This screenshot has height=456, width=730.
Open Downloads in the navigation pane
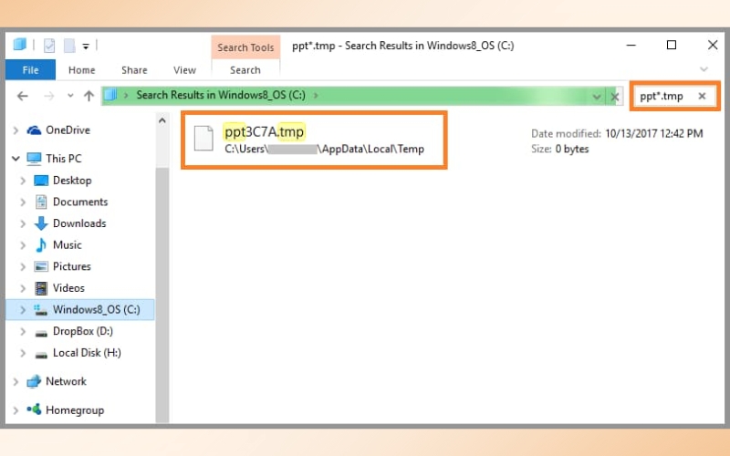pyautogui.click(x=79, y=223)
